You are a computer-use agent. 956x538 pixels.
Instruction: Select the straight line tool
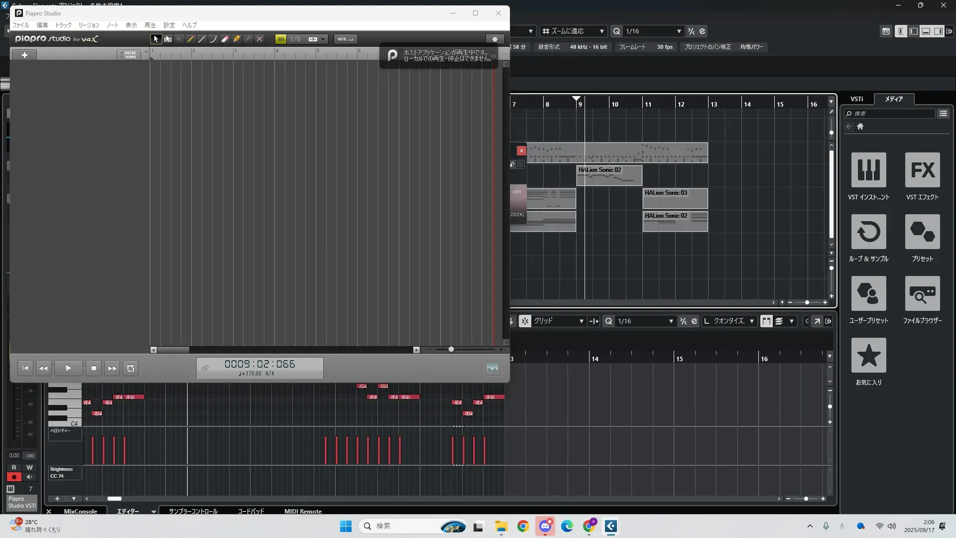202,39
